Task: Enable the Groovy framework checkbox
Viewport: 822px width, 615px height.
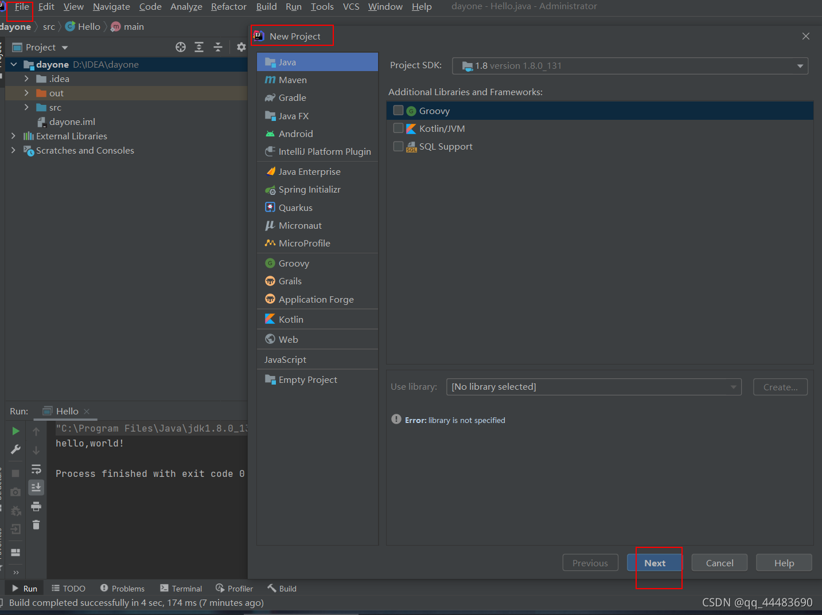Action: pos(398,110)
